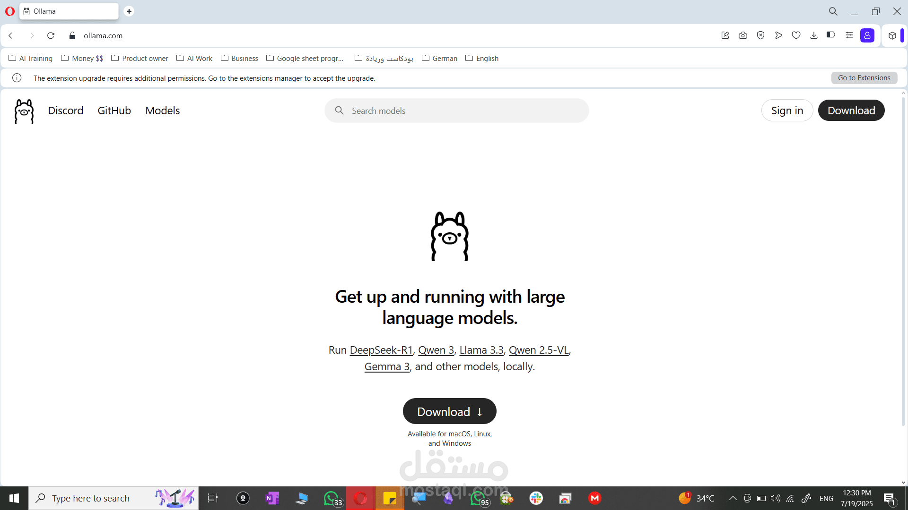Open the battery saver icon

click(831, 35)
